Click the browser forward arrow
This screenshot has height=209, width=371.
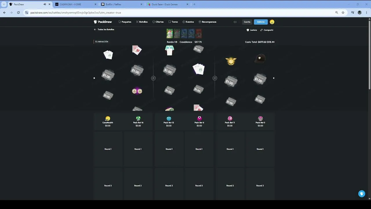pos(11,12)
